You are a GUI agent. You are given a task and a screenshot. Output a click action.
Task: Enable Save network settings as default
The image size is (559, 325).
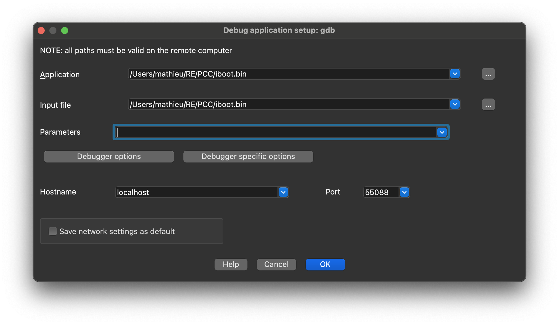point(53,231)
